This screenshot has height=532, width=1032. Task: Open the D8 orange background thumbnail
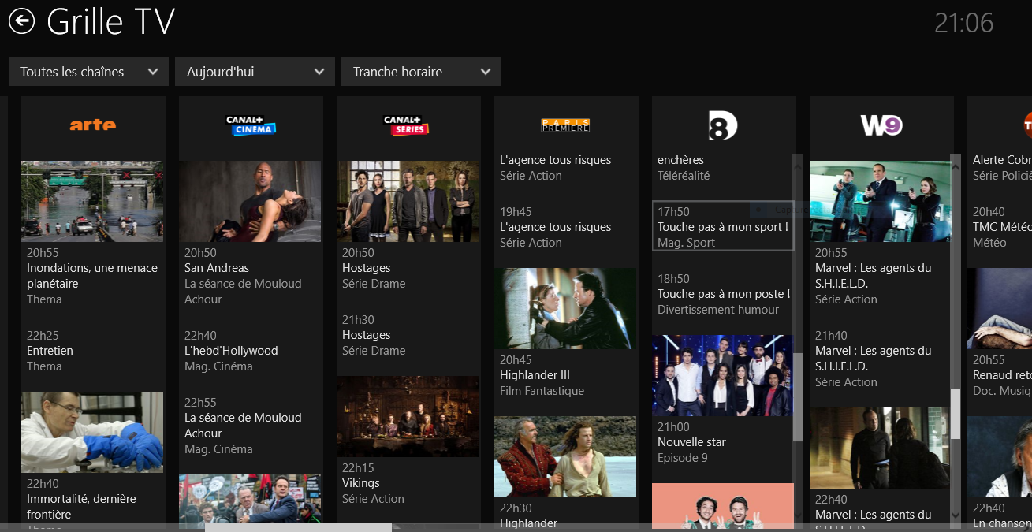click(x=723, y=503)
